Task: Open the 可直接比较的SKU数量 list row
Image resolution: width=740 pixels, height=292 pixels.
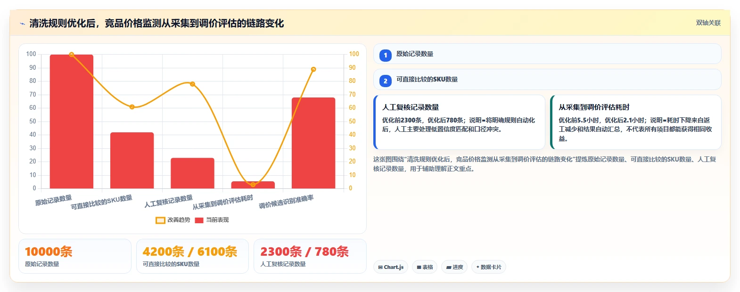Action: (x=547, y=79)
